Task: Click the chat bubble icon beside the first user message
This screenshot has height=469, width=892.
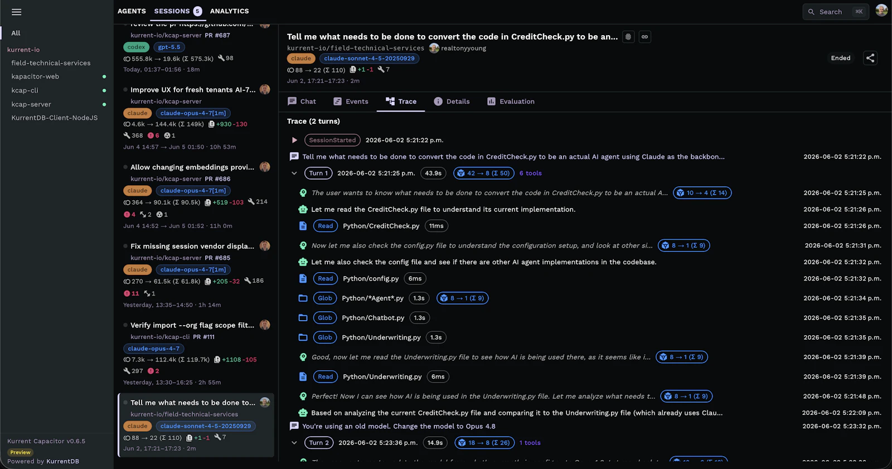Action: [294, 157]
